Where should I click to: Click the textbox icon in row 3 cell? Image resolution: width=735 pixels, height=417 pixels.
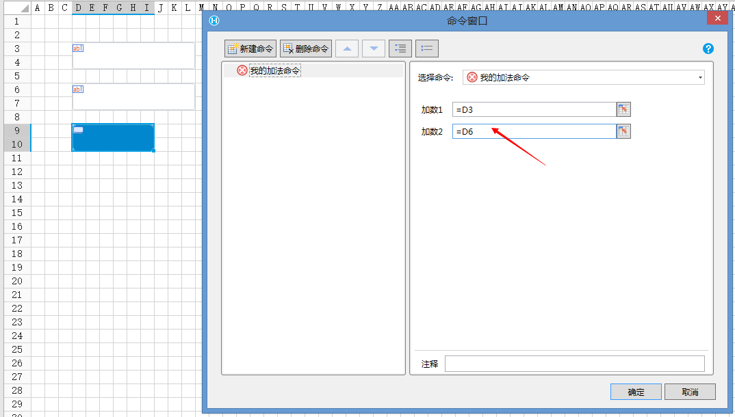tap(78, 49)
